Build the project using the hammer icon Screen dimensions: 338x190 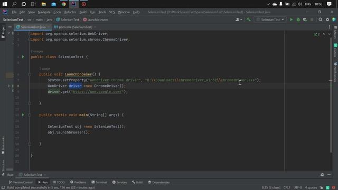[x=249, y=20]
